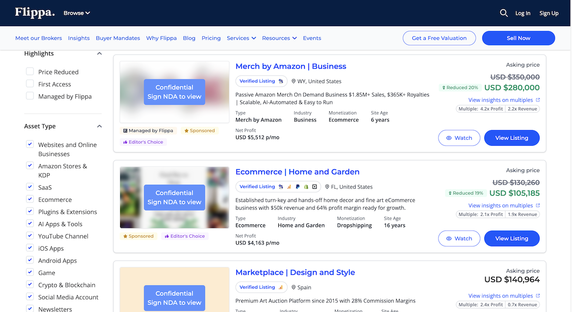Uncheck the Ecommerce asset type
The width and height of the screenshot is (572, 312).
(30, 200)
